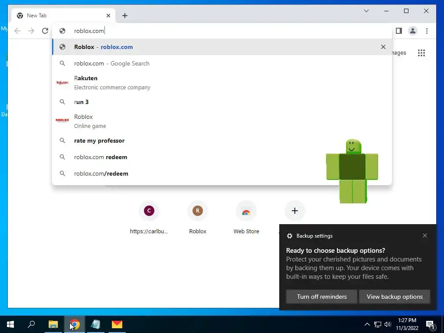This screenshot has width=444, height=333.
Task: Click the volume speaker icon
Action: click(388, 324)
